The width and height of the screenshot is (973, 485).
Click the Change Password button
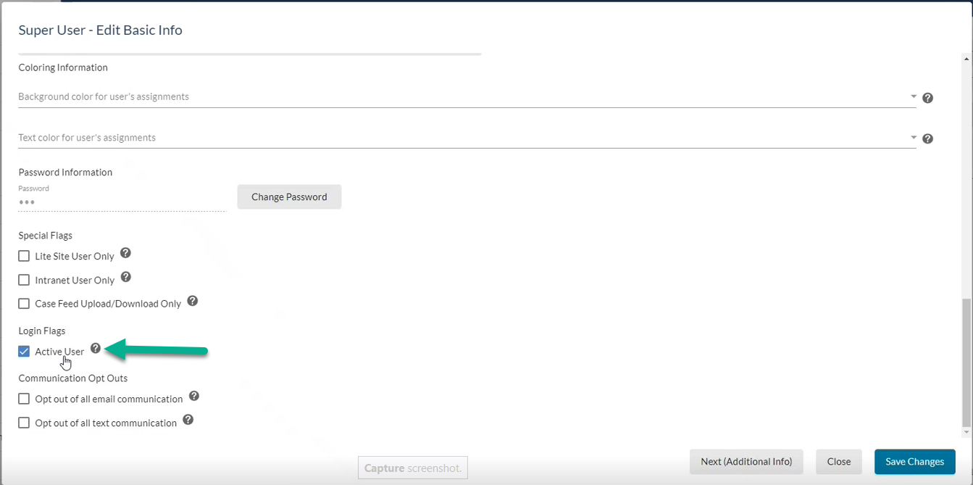(x=289, y=196)
